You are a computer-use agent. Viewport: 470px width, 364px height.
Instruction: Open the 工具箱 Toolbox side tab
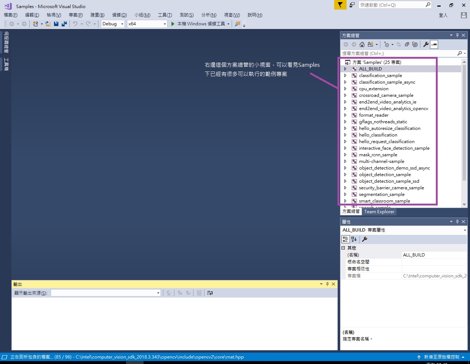click(6, 64)
